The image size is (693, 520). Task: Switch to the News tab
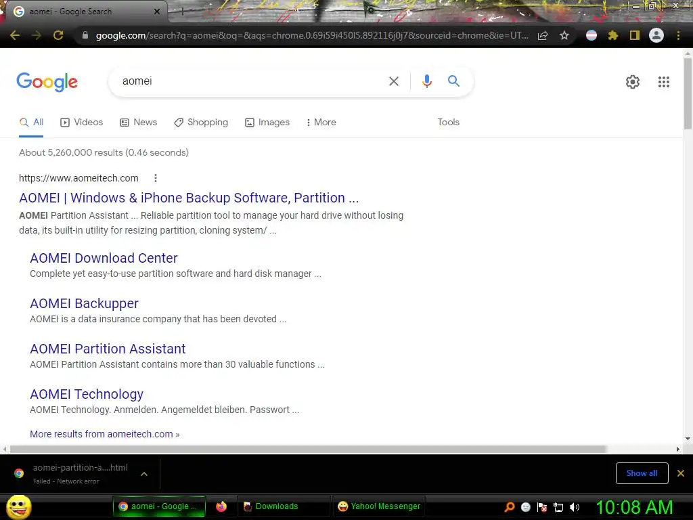point(138,123)
